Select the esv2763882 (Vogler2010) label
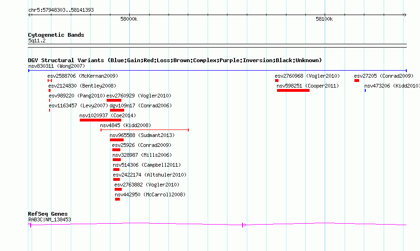The width and height of the screenshot is (420, 251). tap(147, 185)
